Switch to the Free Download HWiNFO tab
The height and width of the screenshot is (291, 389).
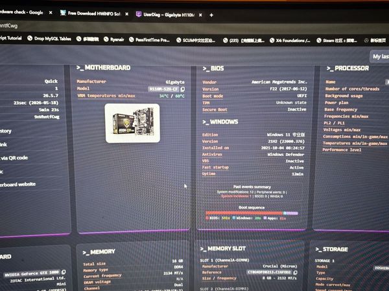(x=90, y=13)
